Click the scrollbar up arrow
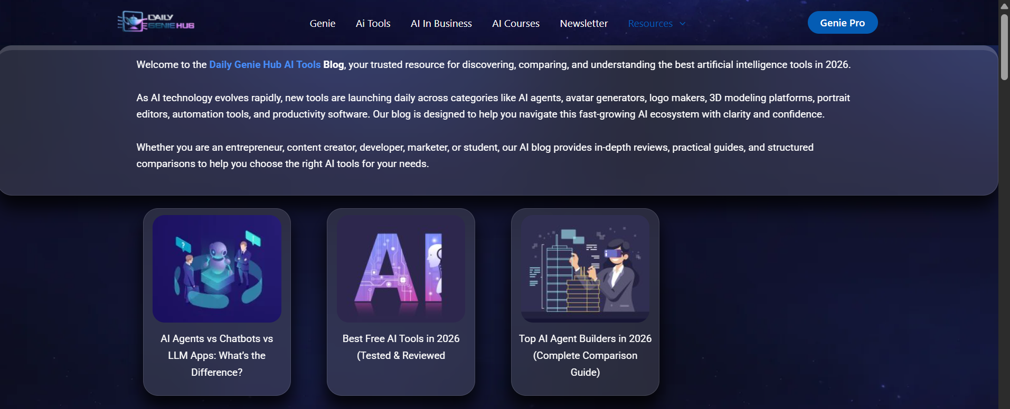The height and width of the screenshot is (409, 1010). (x=1004, y=6)
